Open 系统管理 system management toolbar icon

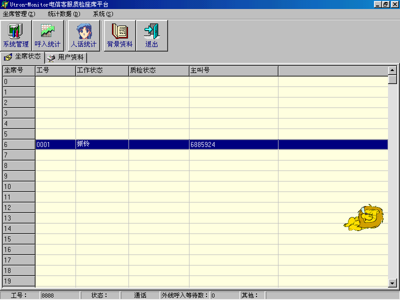click(16, 35)
